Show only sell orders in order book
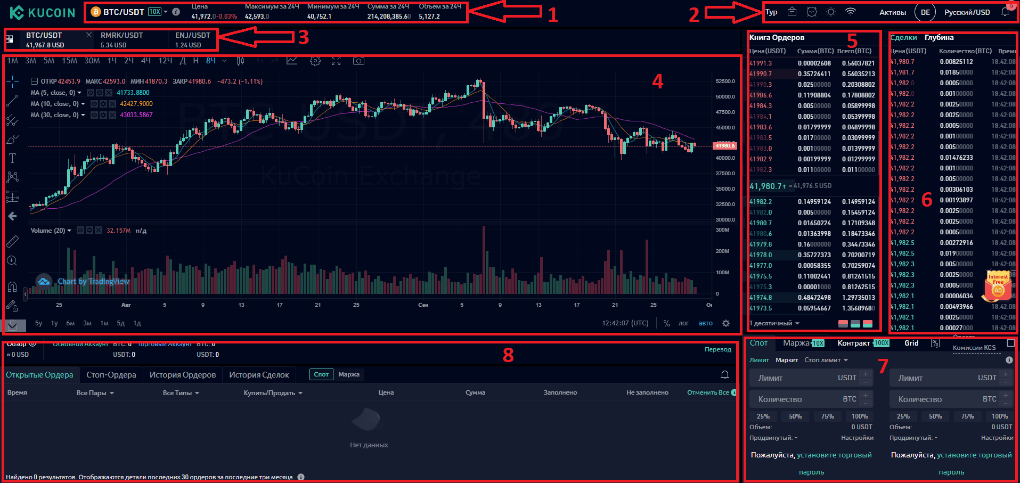Screen dimensions: 1020x483 [x=843, y=324]
